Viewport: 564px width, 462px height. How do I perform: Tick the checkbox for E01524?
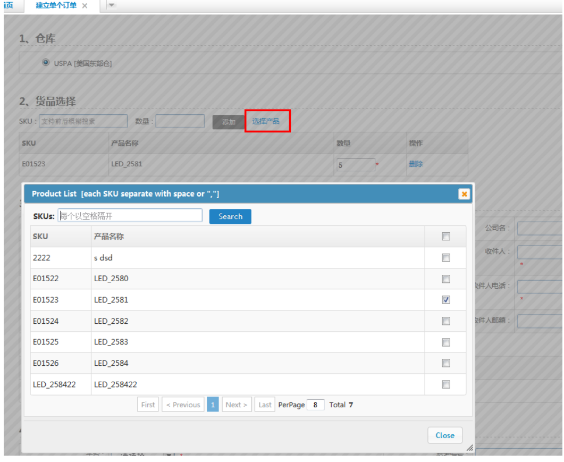click(x=446, y=321)
